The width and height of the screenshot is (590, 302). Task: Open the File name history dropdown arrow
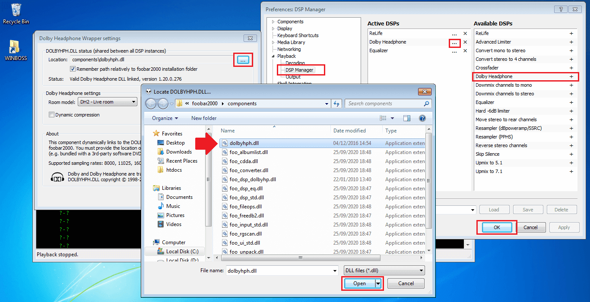335,271
